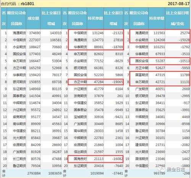Click the short position 40051

click(160, 89)
